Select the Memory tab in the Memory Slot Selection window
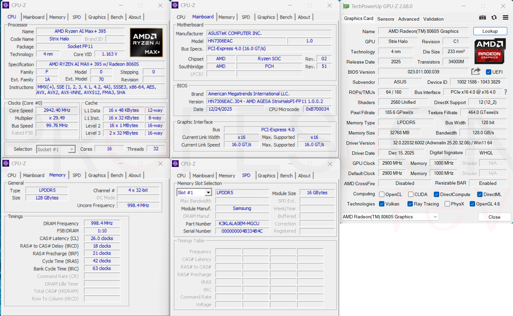 coord(227,176)
